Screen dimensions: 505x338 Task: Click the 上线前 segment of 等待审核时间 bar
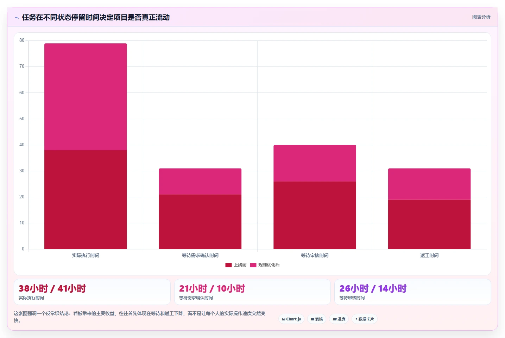point(315,215)
